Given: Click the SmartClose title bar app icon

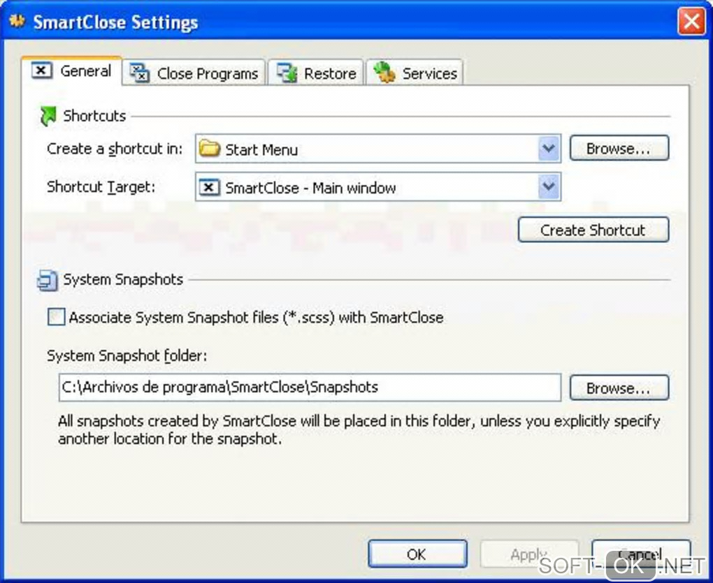Looking at the screenshot, I should tap(17, 21).
